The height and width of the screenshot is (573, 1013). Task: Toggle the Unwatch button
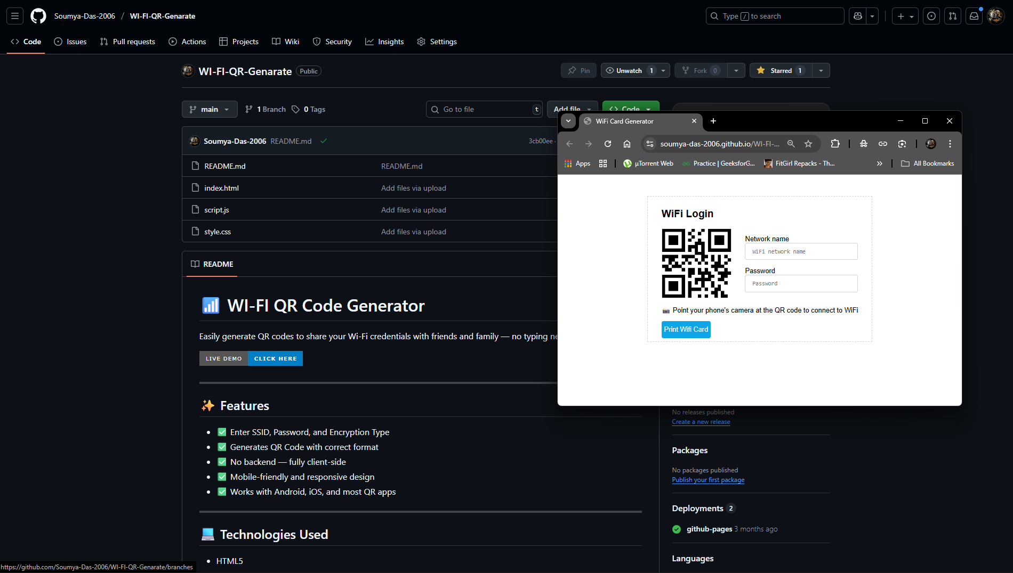(629, 70)
